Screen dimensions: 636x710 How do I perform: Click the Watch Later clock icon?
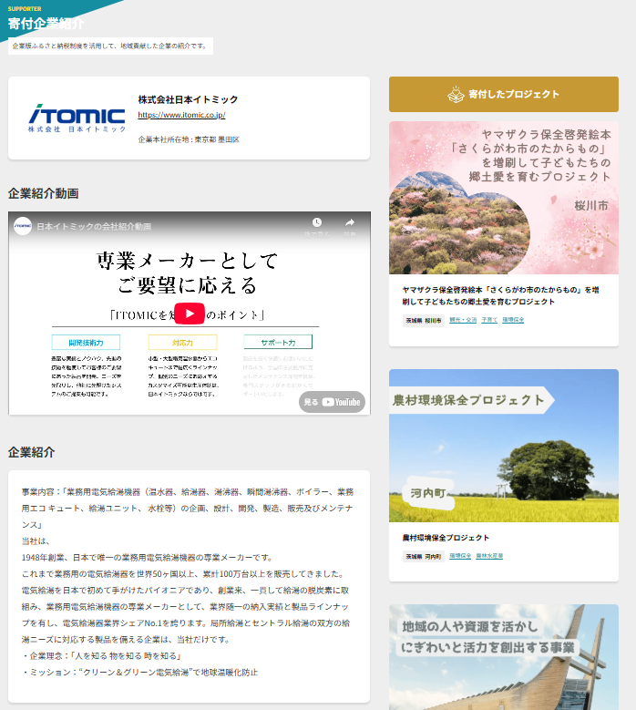pos(316,223)
